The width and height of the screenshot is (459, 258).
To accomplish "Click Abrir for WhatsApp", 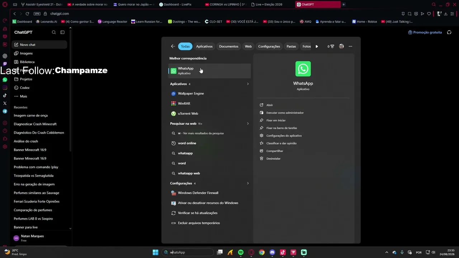I will 269,105.
